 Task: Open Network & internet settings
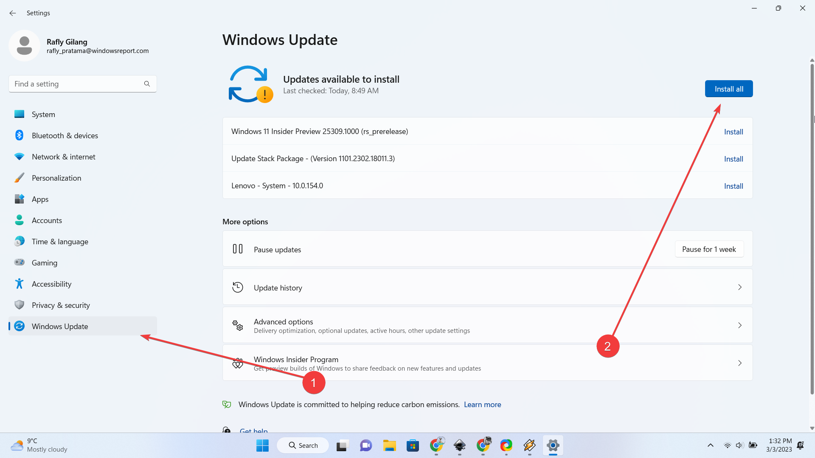pos(63,156)
